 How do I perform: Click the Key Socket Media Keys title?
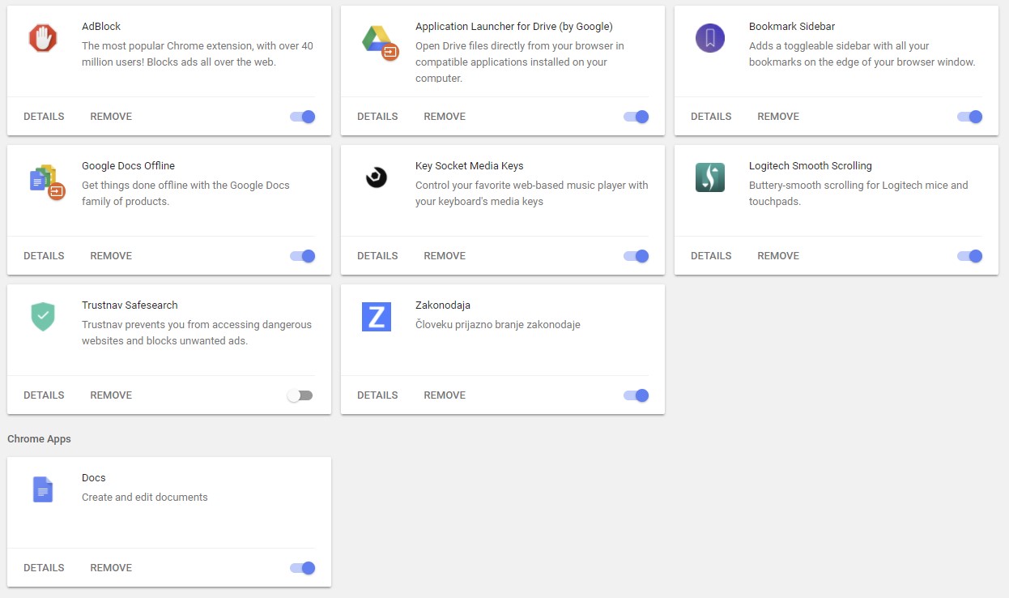click(470, 166)
